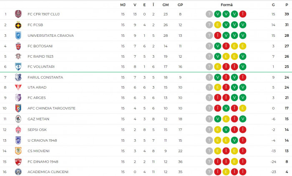The image size is (292, 176).
Task: Open the Academica Clinceni team crest
Action: click(18, 172)
